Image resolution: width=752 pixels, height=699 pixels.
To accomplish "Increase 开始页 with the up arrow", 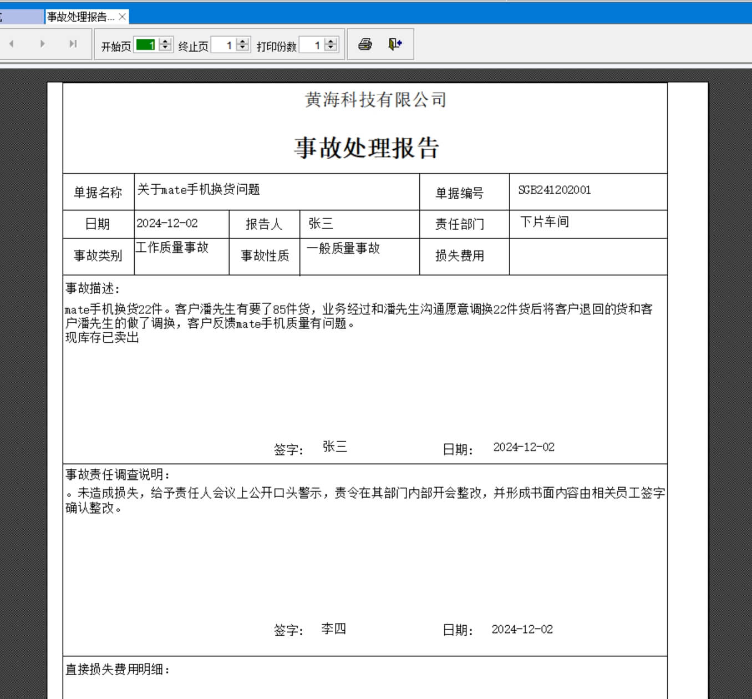I will tap(165, 42).
